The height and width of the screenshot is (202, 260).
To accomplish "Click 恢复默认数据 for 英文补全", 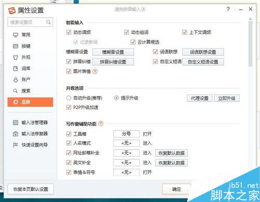I will point(171,163).
